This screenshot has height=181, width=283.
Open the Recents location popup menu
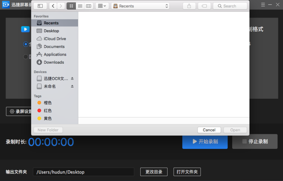click(x=140, y=6)
